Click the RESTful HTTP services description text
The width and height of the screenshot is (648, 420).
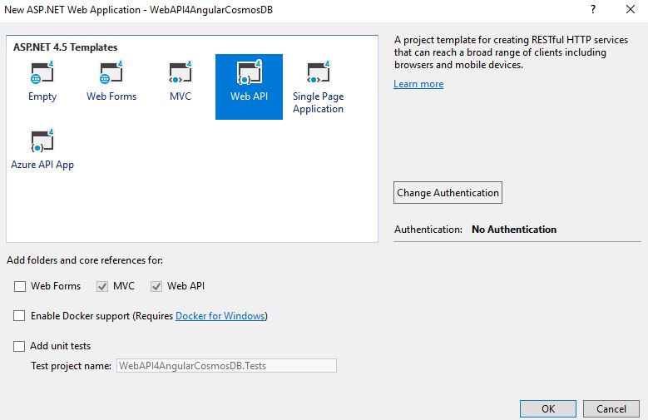click(511, 52)
